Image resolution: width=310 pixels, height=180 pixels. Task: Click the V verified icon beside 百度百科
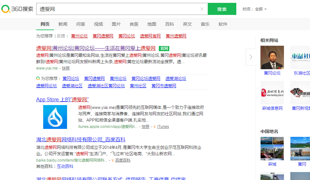click(112, 160)
